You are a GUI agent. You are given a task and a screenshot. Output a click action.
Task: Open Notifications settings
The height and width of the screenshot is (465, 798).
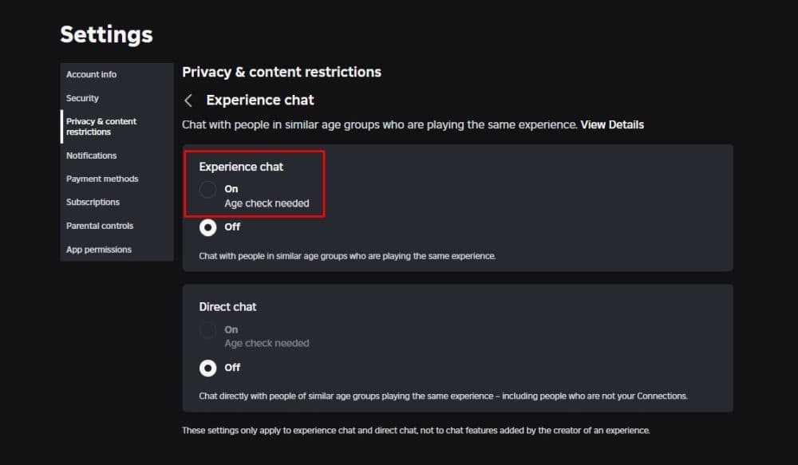tap(91, 155)
